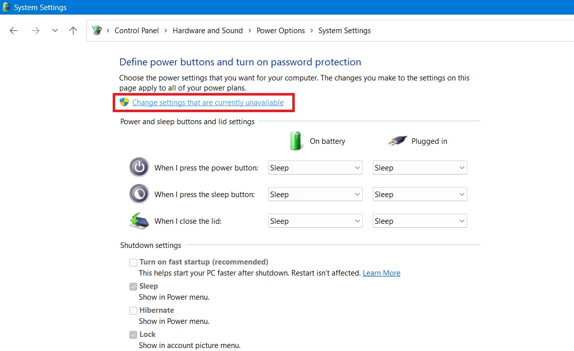
Task: Navigate to Hardware and Sound breadcrumb
Action: [207, 30]
